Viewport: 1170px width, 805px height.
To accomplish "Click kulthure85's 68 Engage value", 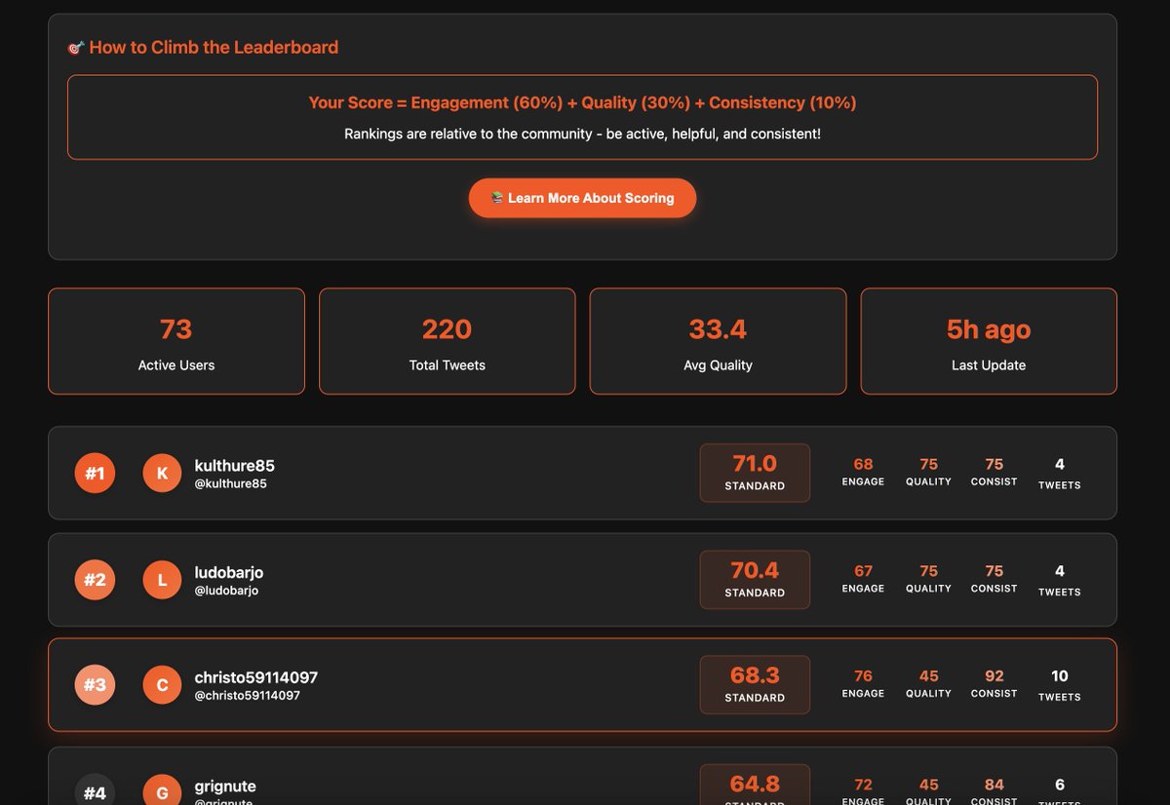I will 863,464.
